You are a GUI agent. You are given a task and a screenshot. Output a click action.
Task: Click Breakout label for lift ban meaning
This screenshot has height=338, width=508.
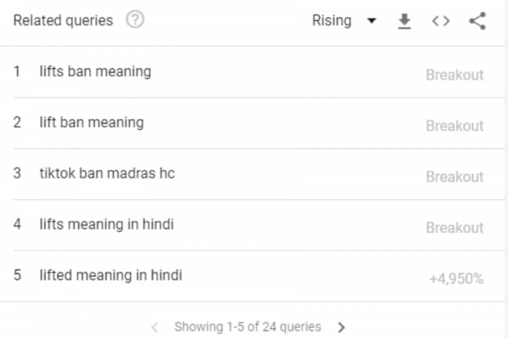[454, 126]
